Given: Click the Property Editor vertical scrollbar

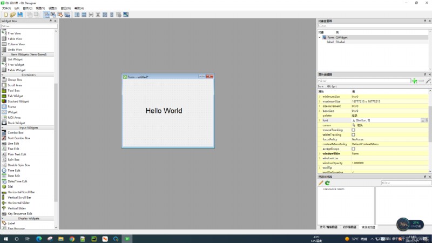Looking at the screenshot, I should [430, 124].
